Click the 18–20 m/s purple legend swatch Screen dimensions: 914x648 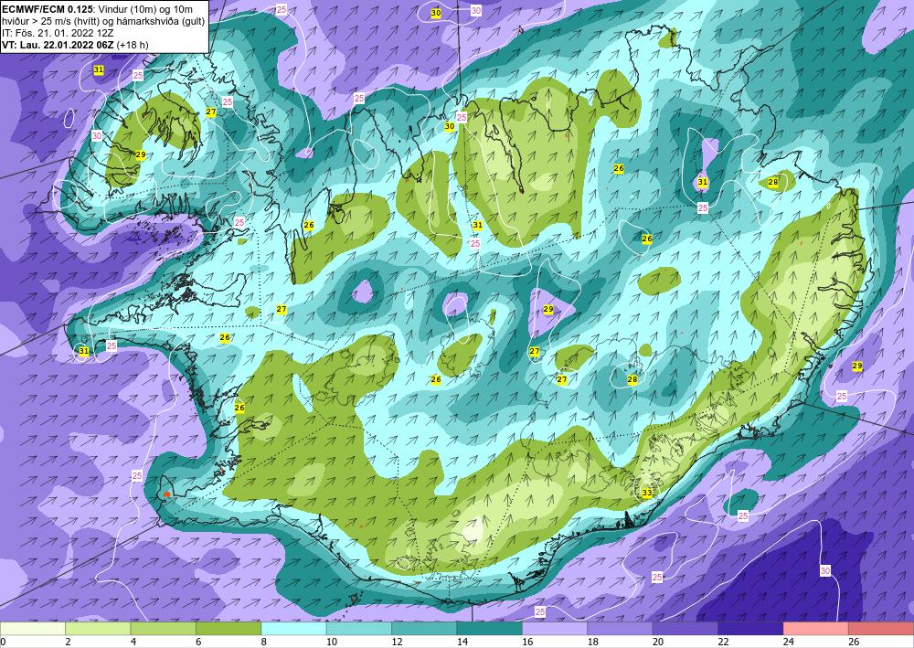point(621,629)
